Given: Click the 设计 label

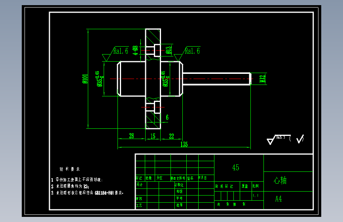Looking at the screenshot, I should point(139,184).
